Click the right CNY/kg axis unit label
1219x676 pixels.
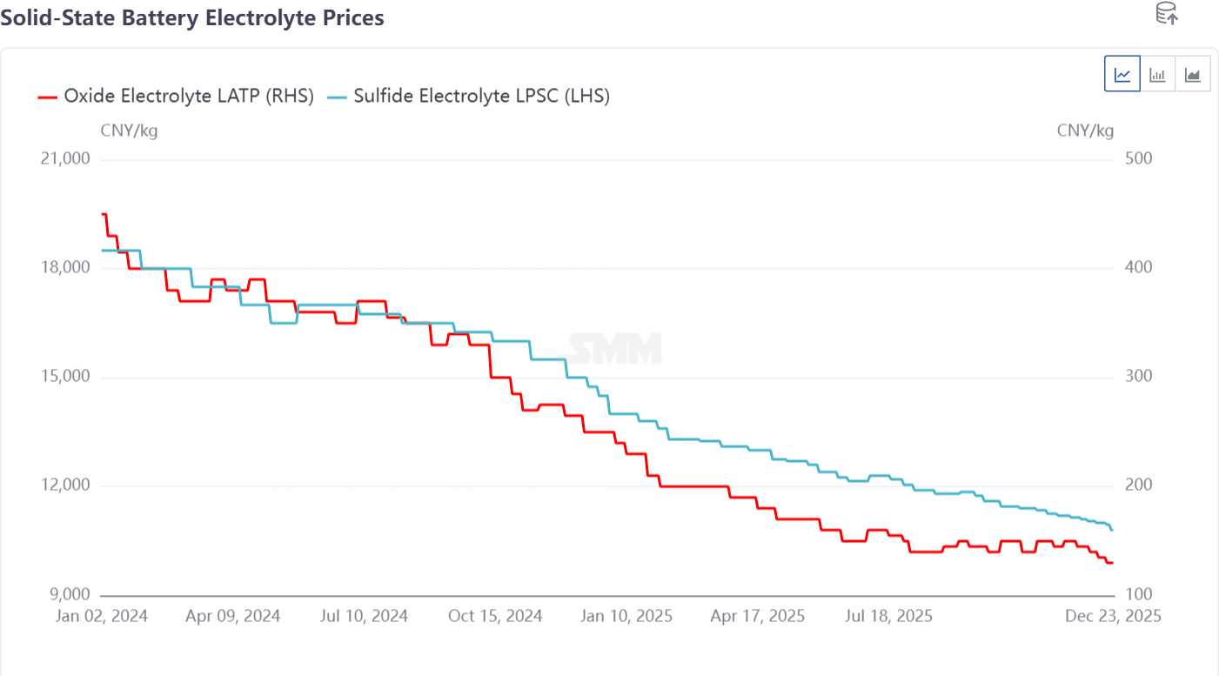point(1085,131)
